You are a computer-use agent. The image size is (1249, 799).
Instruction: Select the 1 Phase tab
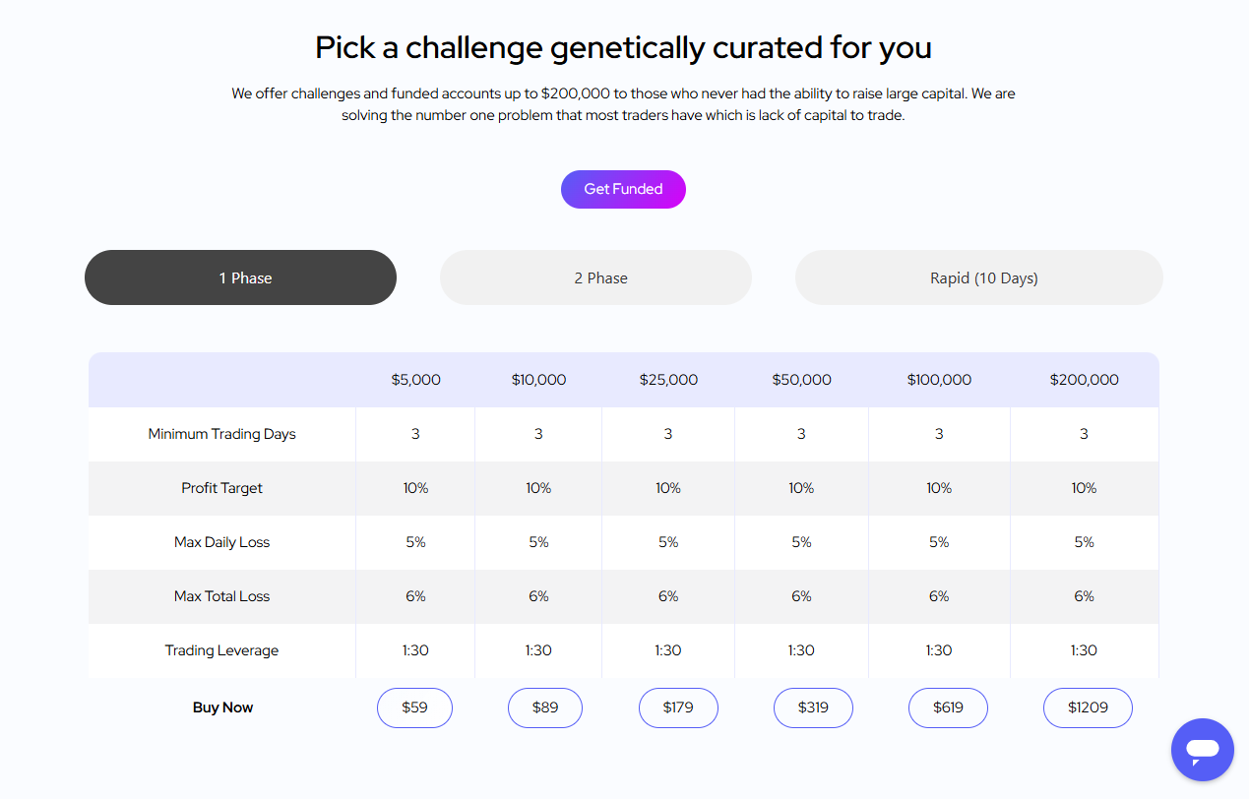240,277
